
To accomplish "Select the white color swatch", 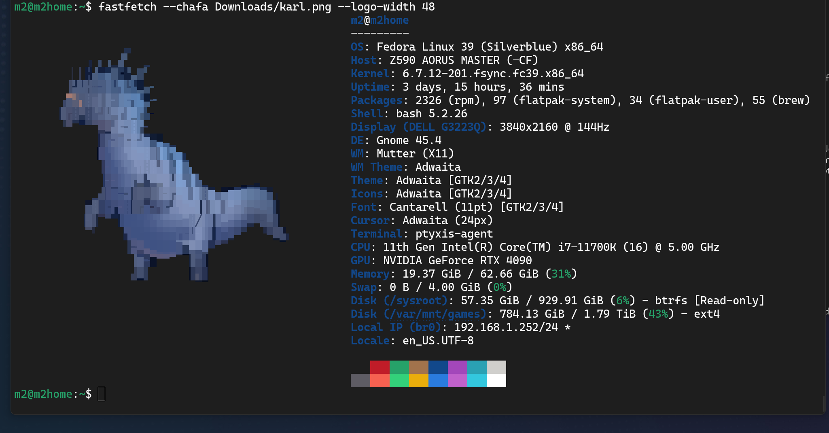I will point(496,380).
